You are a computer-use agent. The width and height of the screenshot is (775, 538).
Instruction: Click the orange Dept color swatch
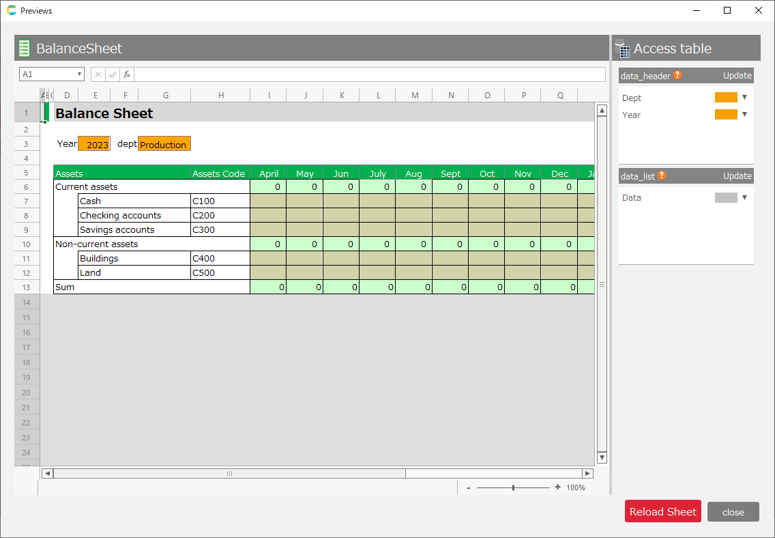[x=726, y=98]
